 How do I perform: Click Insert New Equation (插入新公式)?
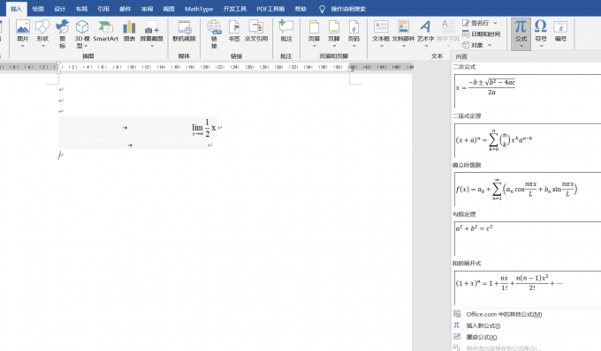[483, 325]
